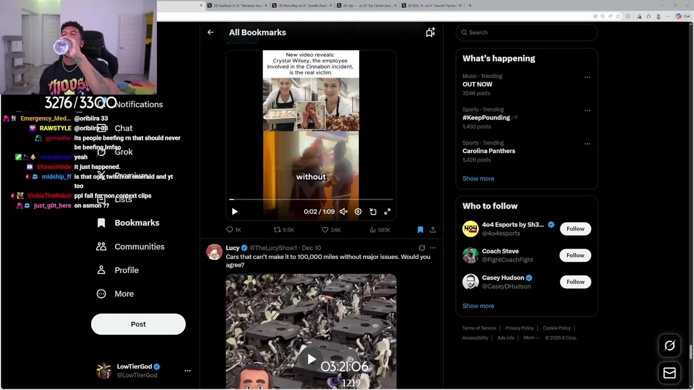The height and width of the screenshot is (390, 694).
Task: Click the Post button
Action: tap(138, 324)
